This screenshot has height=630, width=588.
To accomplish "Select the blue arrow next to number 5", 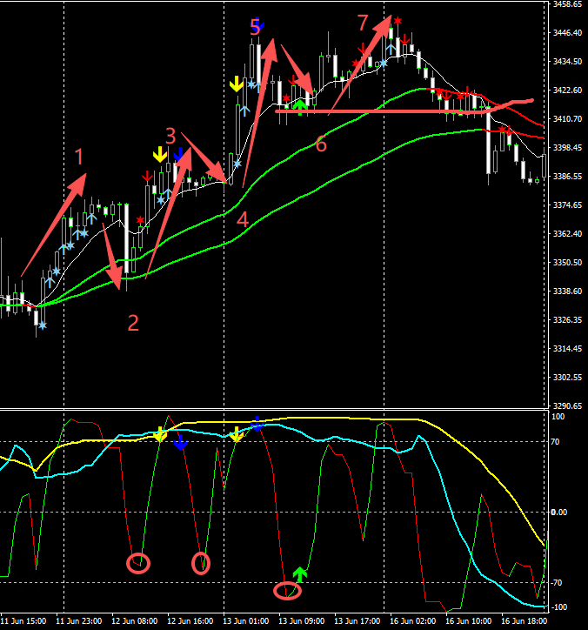I will click(x=260, y=26).
